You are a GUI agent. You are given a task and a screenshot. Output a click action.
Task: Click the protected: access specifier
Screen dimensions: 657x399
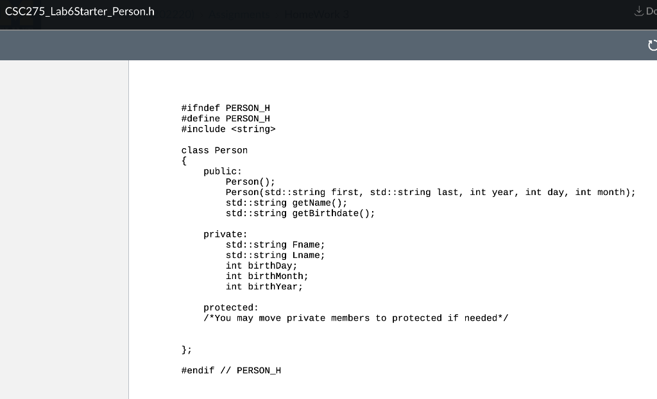230,307
